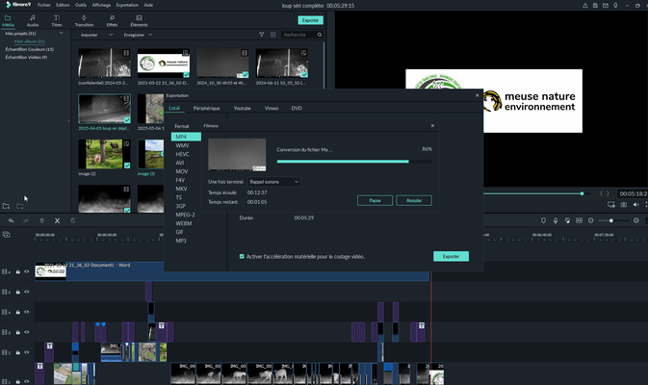648x385 pixels.
Task: Toggle the lock on track 2
Action: point(17,352)
